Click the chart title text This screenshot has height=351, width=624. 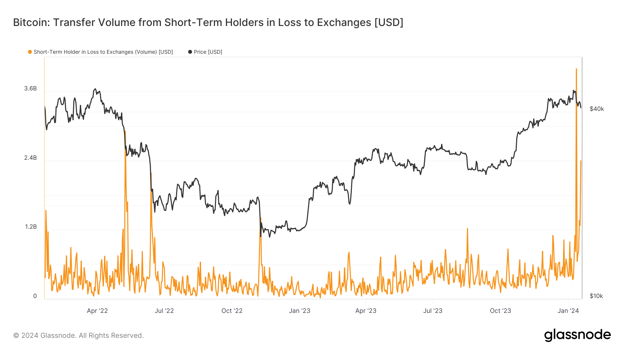click(x=208, y=23)
